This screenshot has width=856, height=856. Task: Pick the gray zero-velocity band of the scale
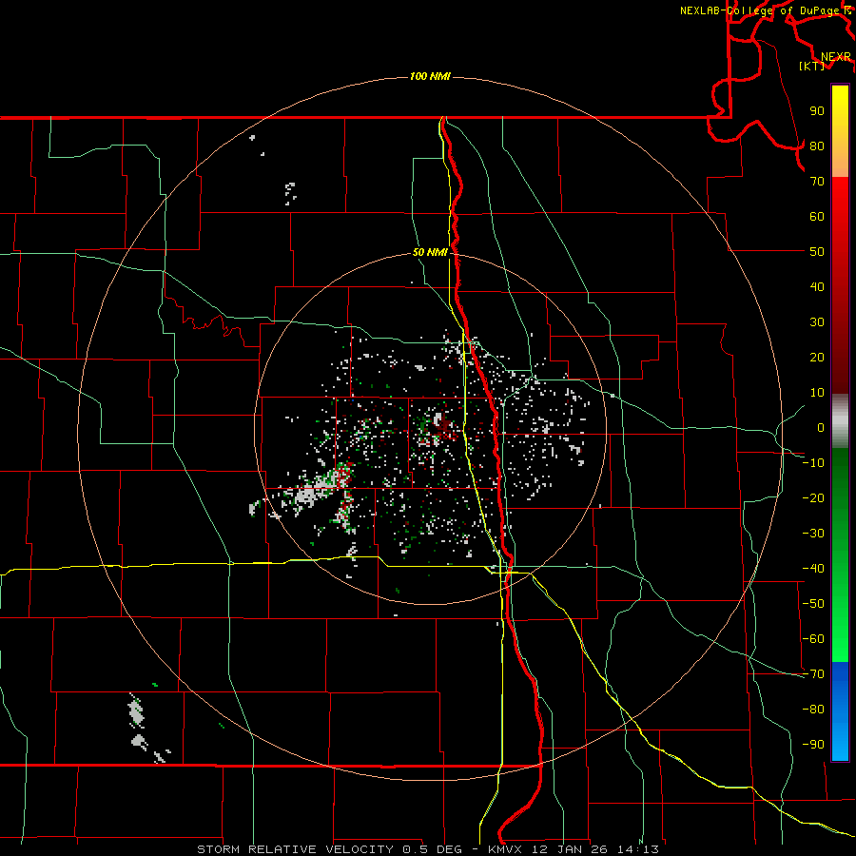point(840,421)
